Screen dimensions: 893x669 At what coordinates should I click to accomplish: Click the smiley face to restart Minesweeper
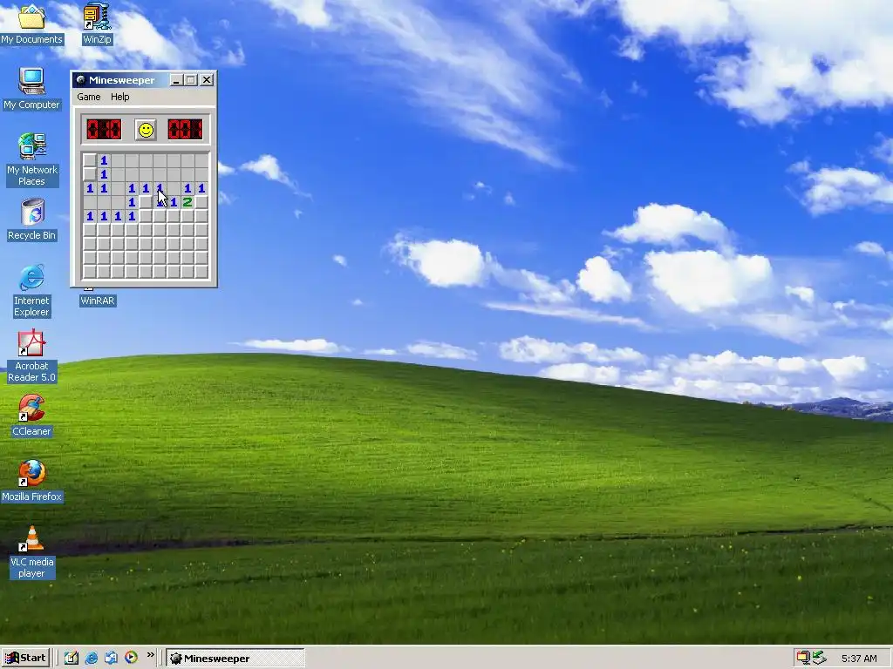[146, 130]
